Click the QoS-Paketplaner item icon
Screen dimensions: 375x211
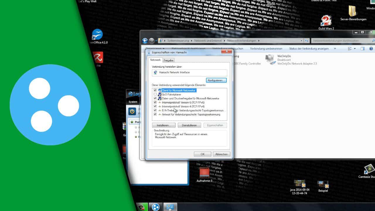point(160,94)
